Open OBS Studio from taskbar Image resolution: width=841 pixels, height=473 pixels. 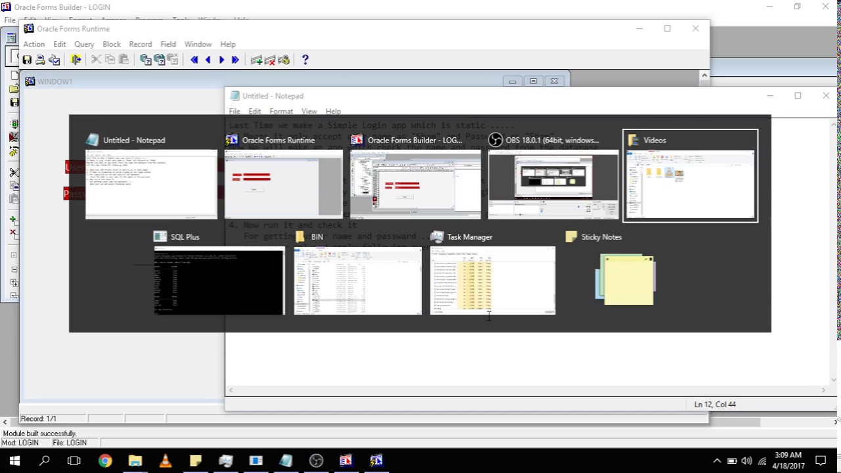(316, 461)
